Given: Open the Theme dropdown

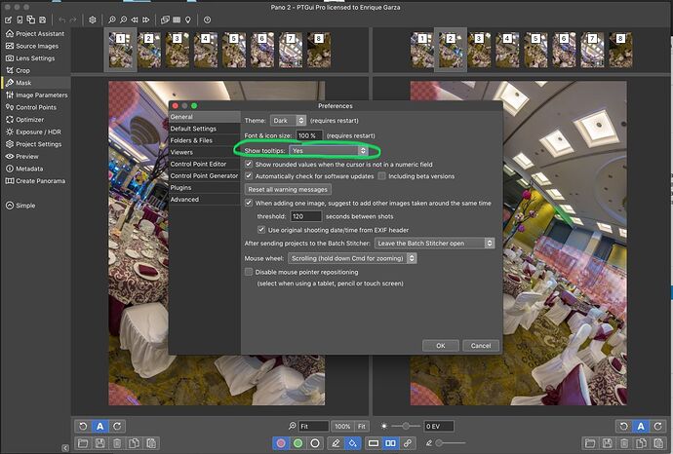Looking at the screenshot, I should (x=288, y=120).
